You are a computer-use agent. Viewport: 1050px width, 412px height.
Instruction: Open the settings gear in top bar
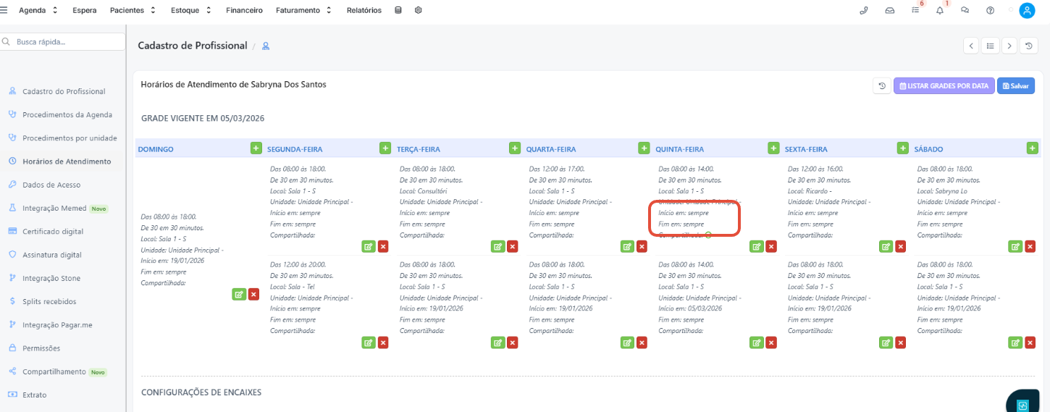coord(419,11)
